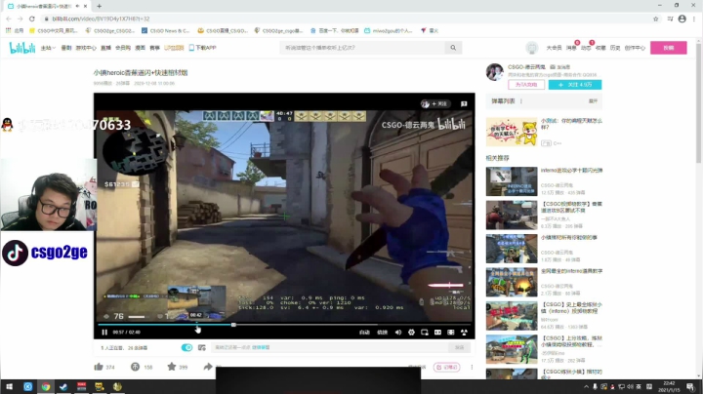Toggle the danmaku display switch

[x=186, y=347]
